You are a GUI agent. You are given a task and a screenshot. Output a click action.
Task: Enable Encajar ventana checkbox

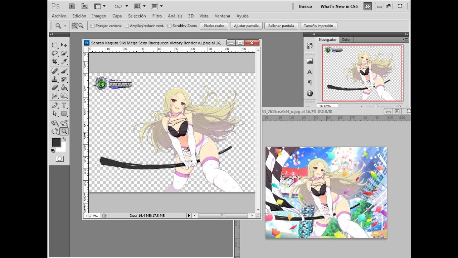[x=93, y=26]
